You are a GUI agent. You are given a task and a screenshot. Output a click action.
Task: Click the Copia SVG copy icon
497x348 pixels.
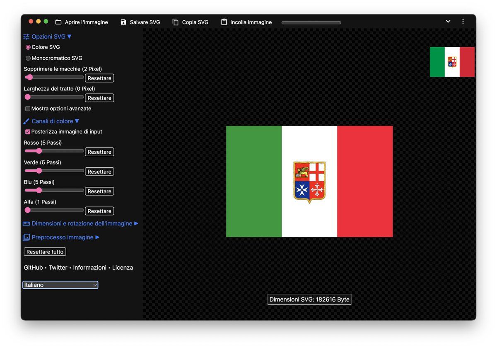176,22
